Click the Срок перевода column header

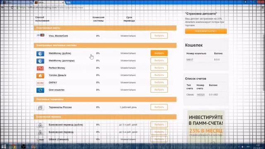129,19
